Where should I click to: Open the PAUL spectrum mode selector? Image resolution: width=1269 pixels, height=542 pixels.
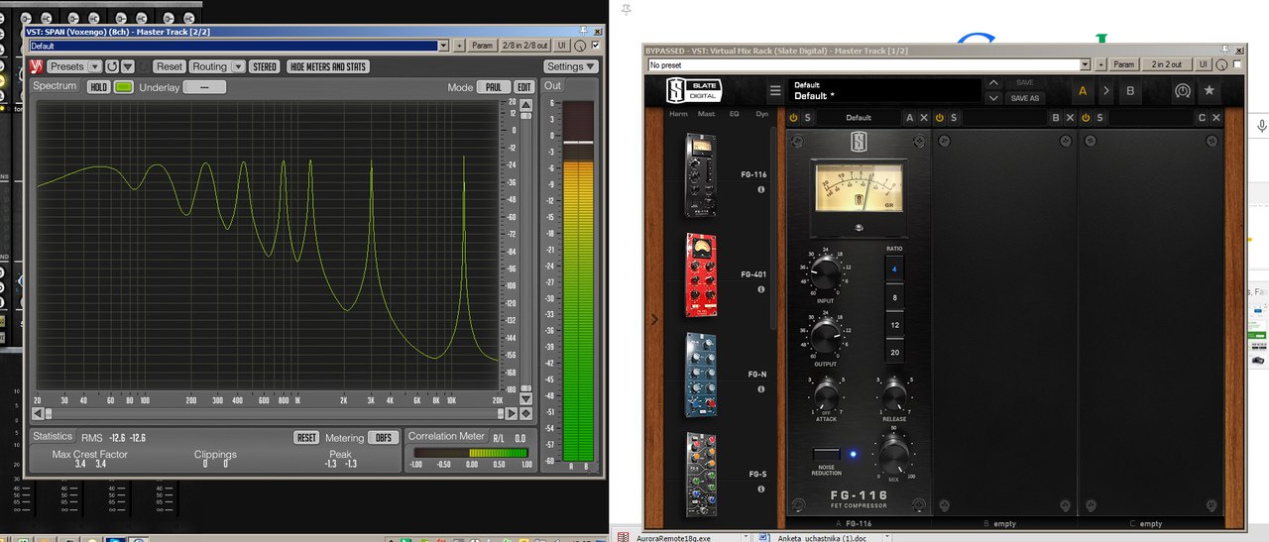click(x=493, y=87)
